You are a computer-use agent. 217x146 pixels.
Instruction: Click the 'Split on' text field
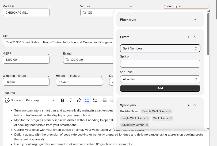pos(160,64)
